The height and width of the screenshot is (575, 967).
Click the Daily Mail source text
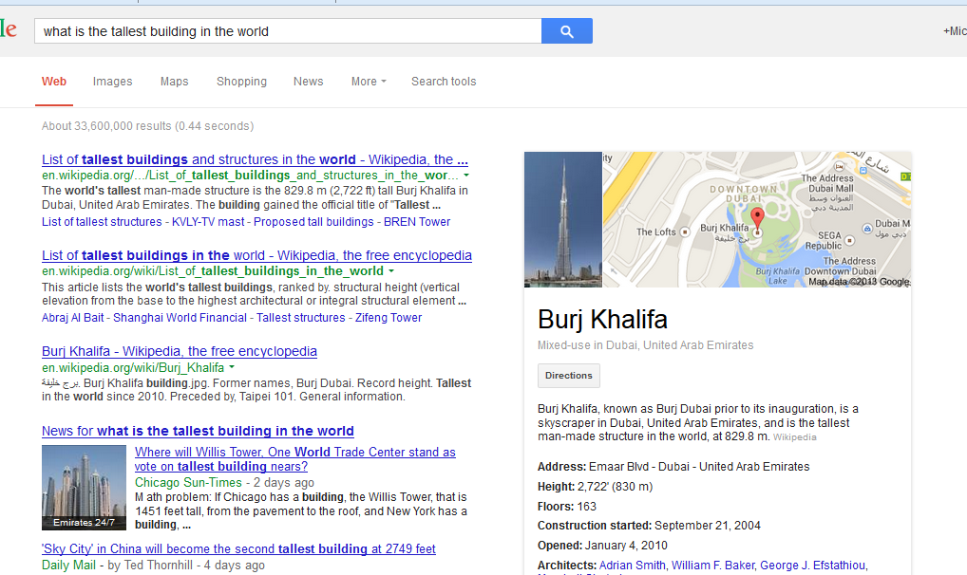click(68, 565)
